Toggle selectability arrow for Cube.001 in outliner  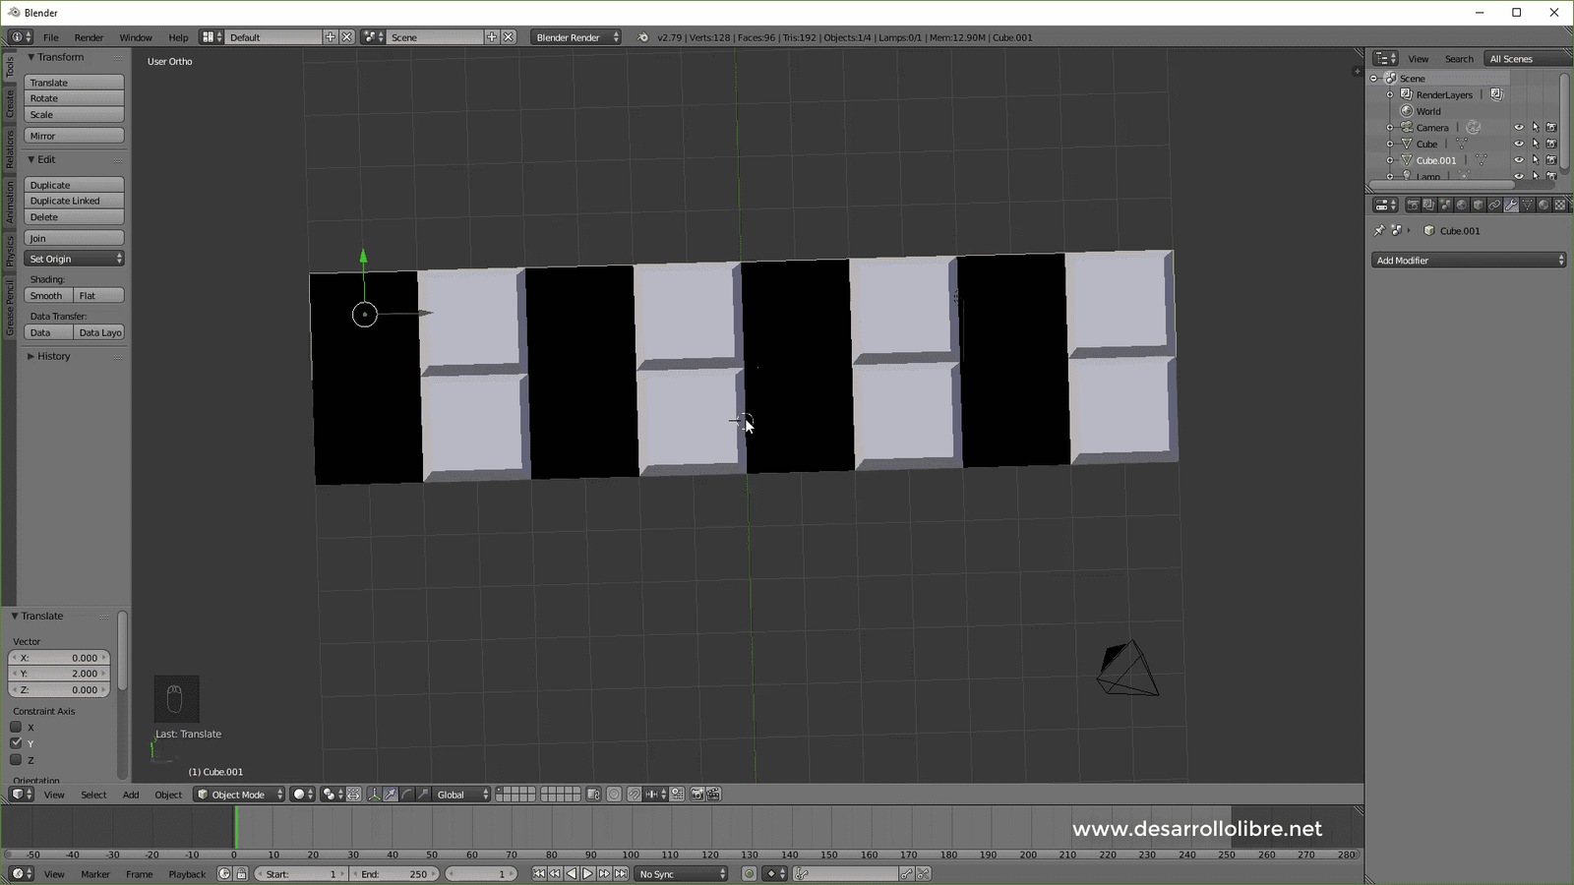1536,160
